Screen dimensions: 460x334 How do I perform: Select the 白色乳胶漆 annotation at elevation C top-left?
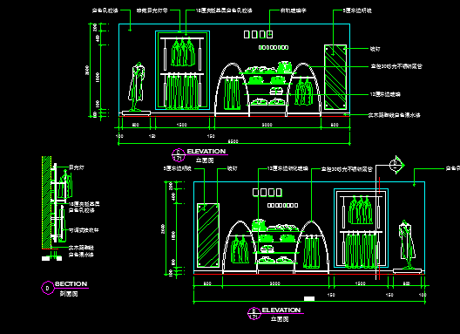[105, 10]
